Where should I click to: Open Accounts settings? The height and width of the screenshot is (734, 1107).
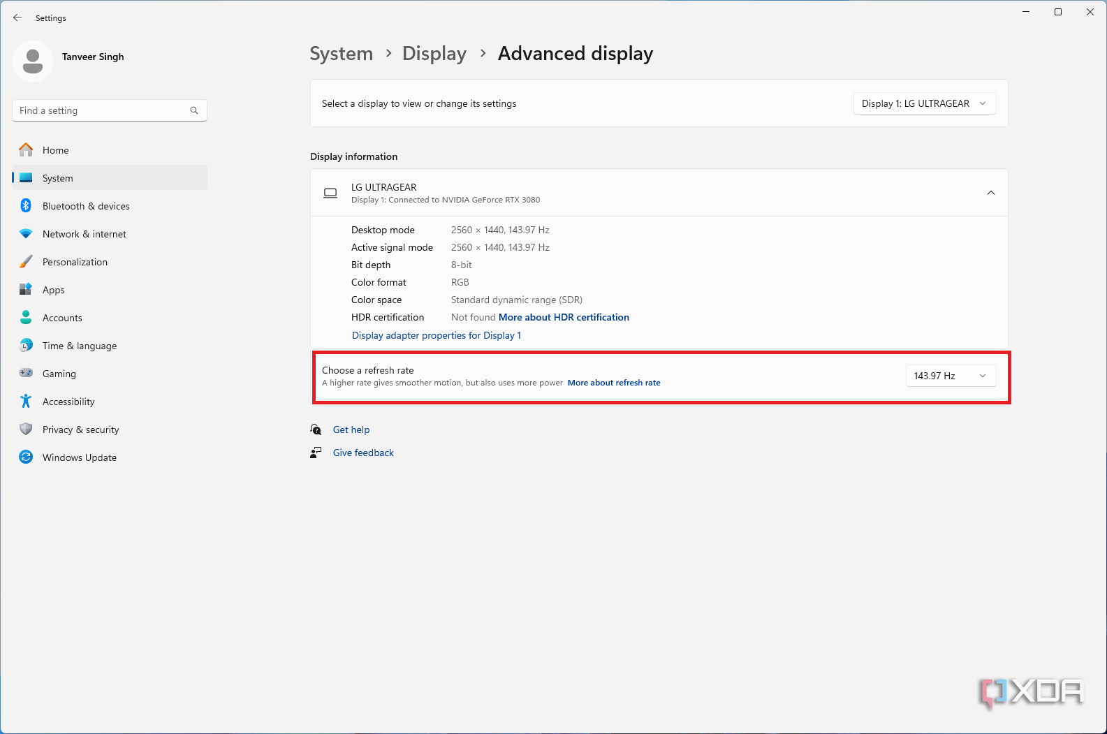[110, 317]
